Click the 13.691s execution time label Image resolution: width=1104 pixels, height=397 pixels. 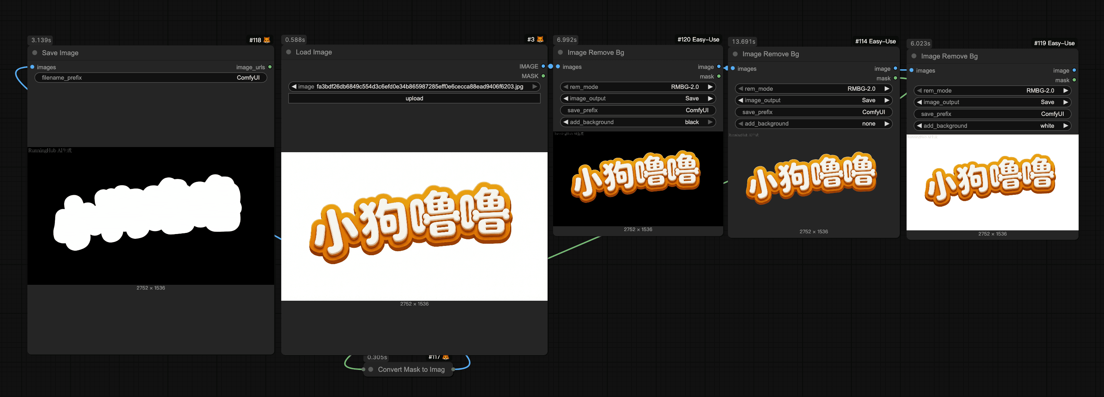pos(744,41)
